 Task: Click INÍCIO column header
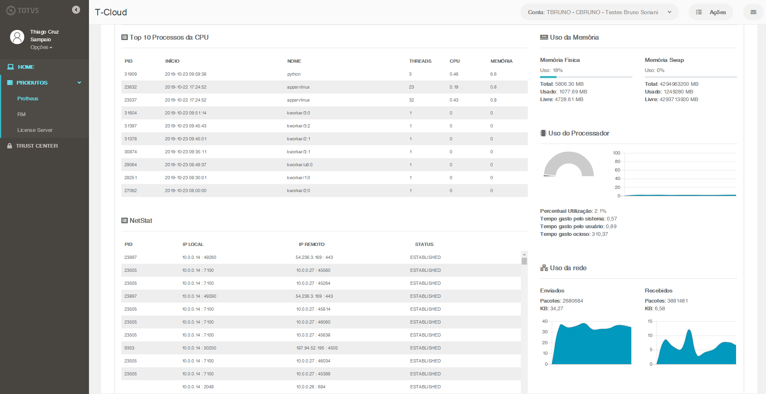[x=172, y=61]
